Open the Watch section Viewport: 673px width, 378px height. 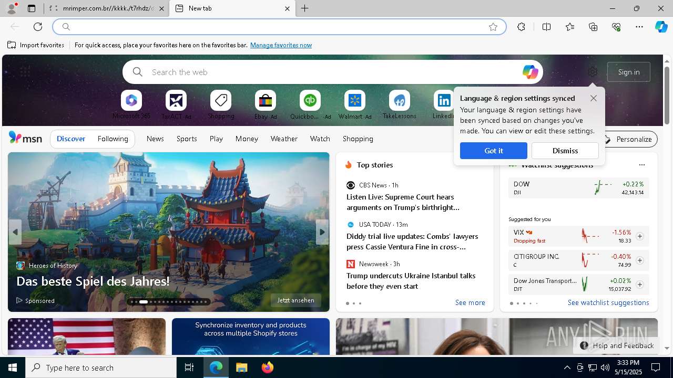[x=320, y=139]
